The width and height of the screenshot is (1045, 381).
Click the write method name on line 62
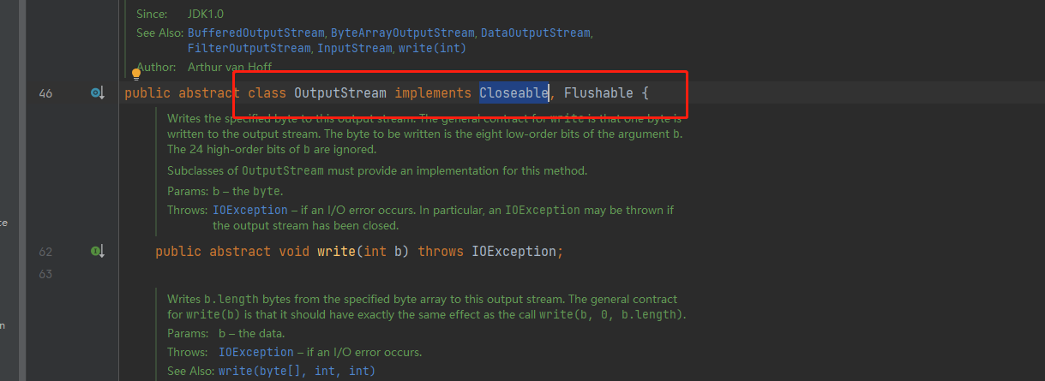[x=336, y=252]
